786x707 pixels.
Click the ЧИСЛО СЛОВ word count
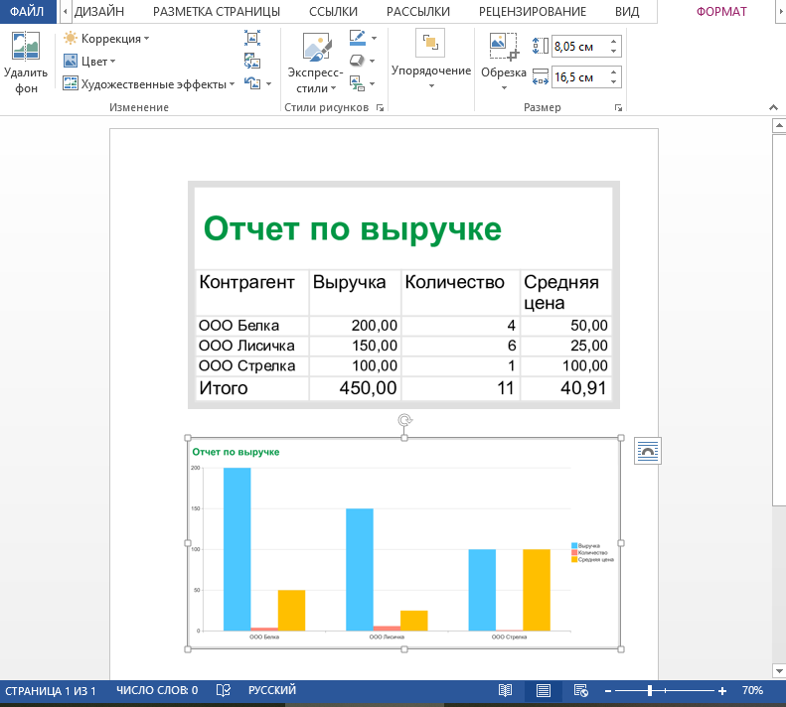156,690
